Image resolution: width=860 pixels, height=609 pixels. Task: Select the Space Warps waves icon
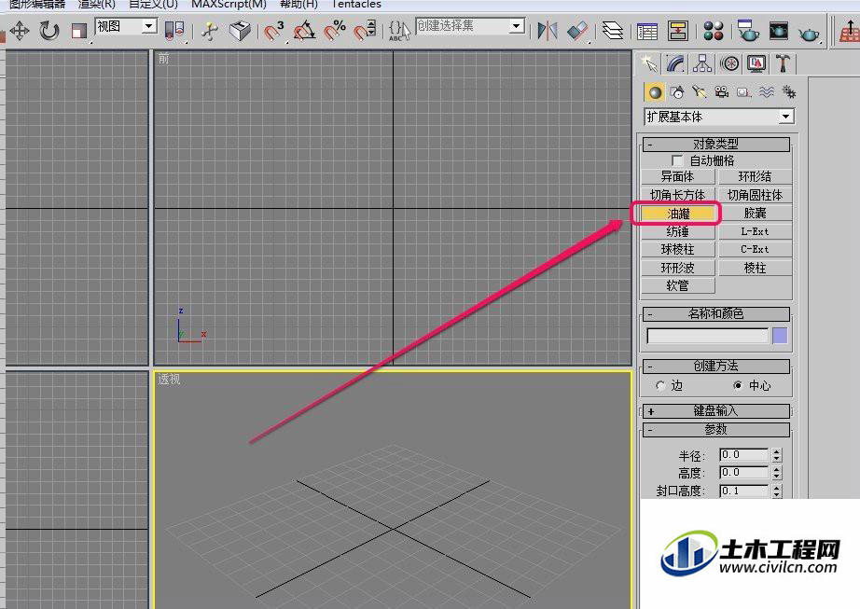pos(766,92)
